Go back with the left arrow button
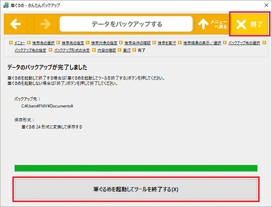Screen dimensions: 272x207 (16, 24)
